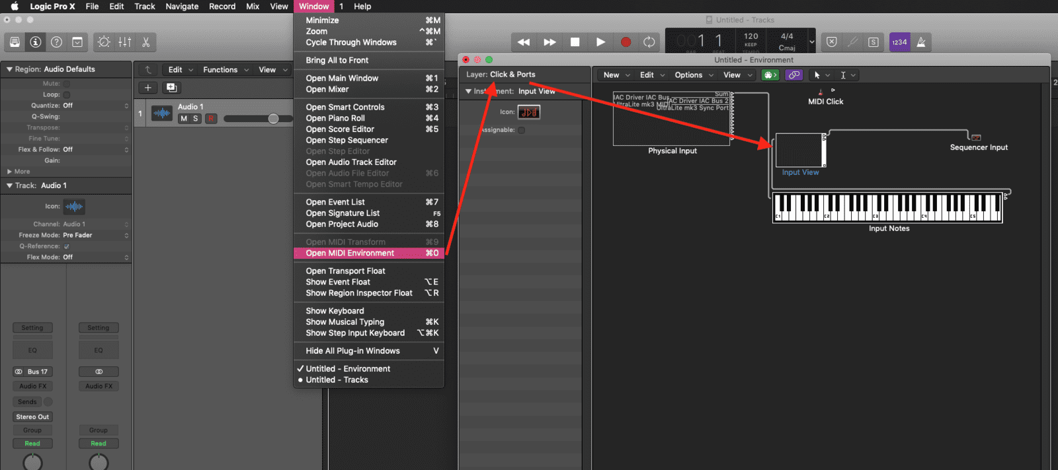Toggle the Region Loop checkbox
Viewport: 1058px width, 470px height.
pyautogui.click(x=67, y=95)
